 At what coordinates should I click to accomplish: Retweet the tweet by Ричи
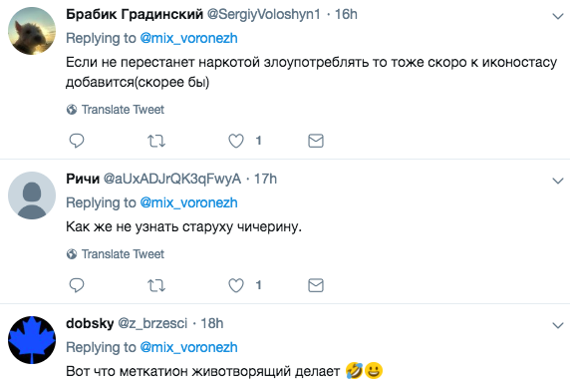[156, 285]
